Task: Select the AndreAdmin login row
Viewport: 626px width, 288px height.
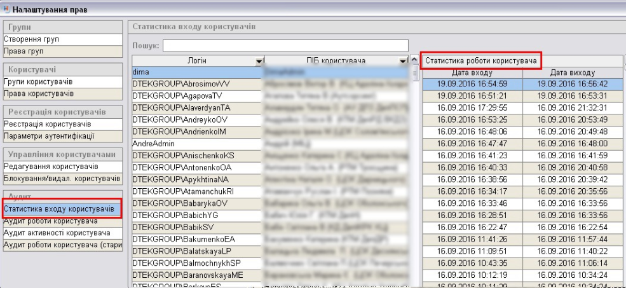Action: click(197, 144)
